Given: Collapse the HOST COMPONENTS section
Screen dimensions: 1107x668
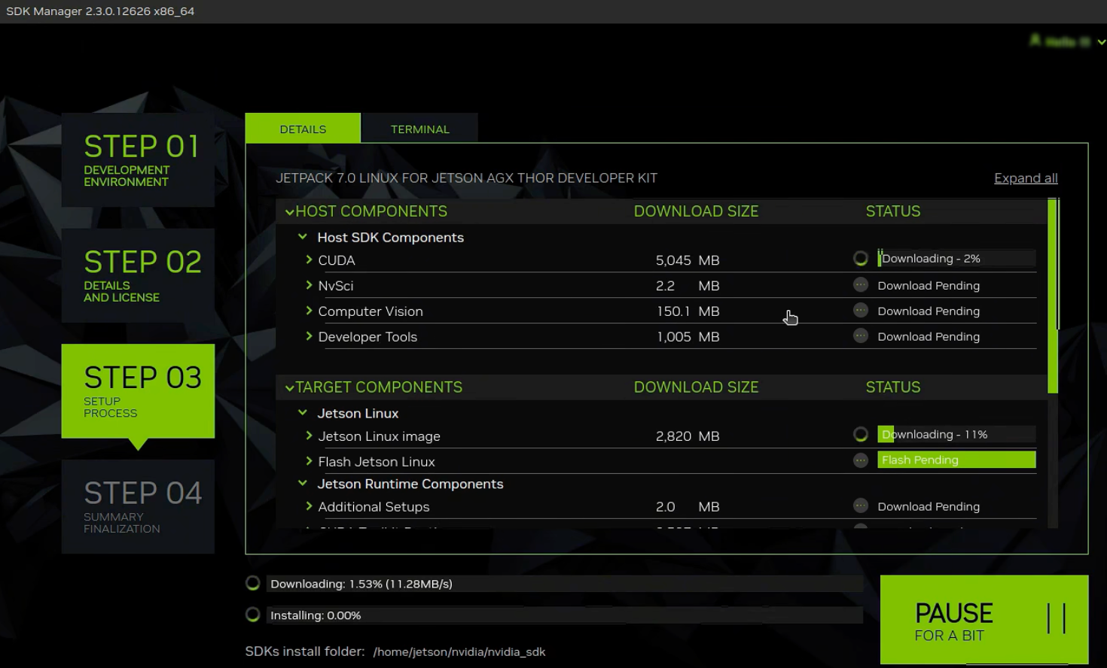Looking at the screenshot, I should pos(289,212).
